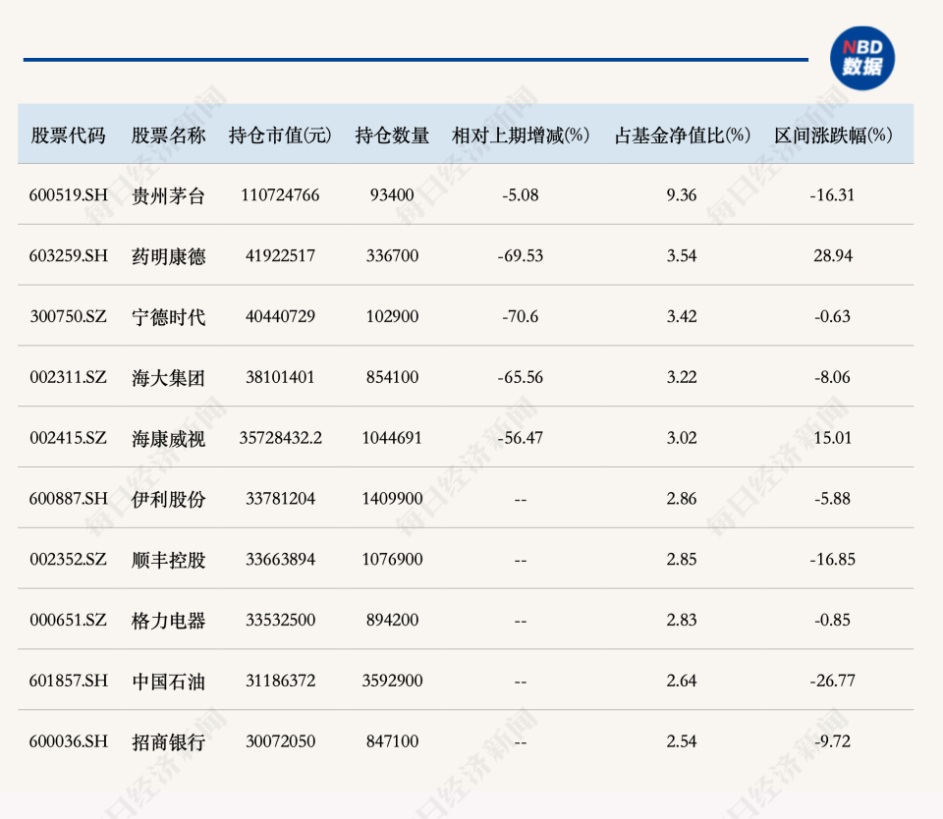Select the stock name 海康威视
943x819 pixels.
168,439
